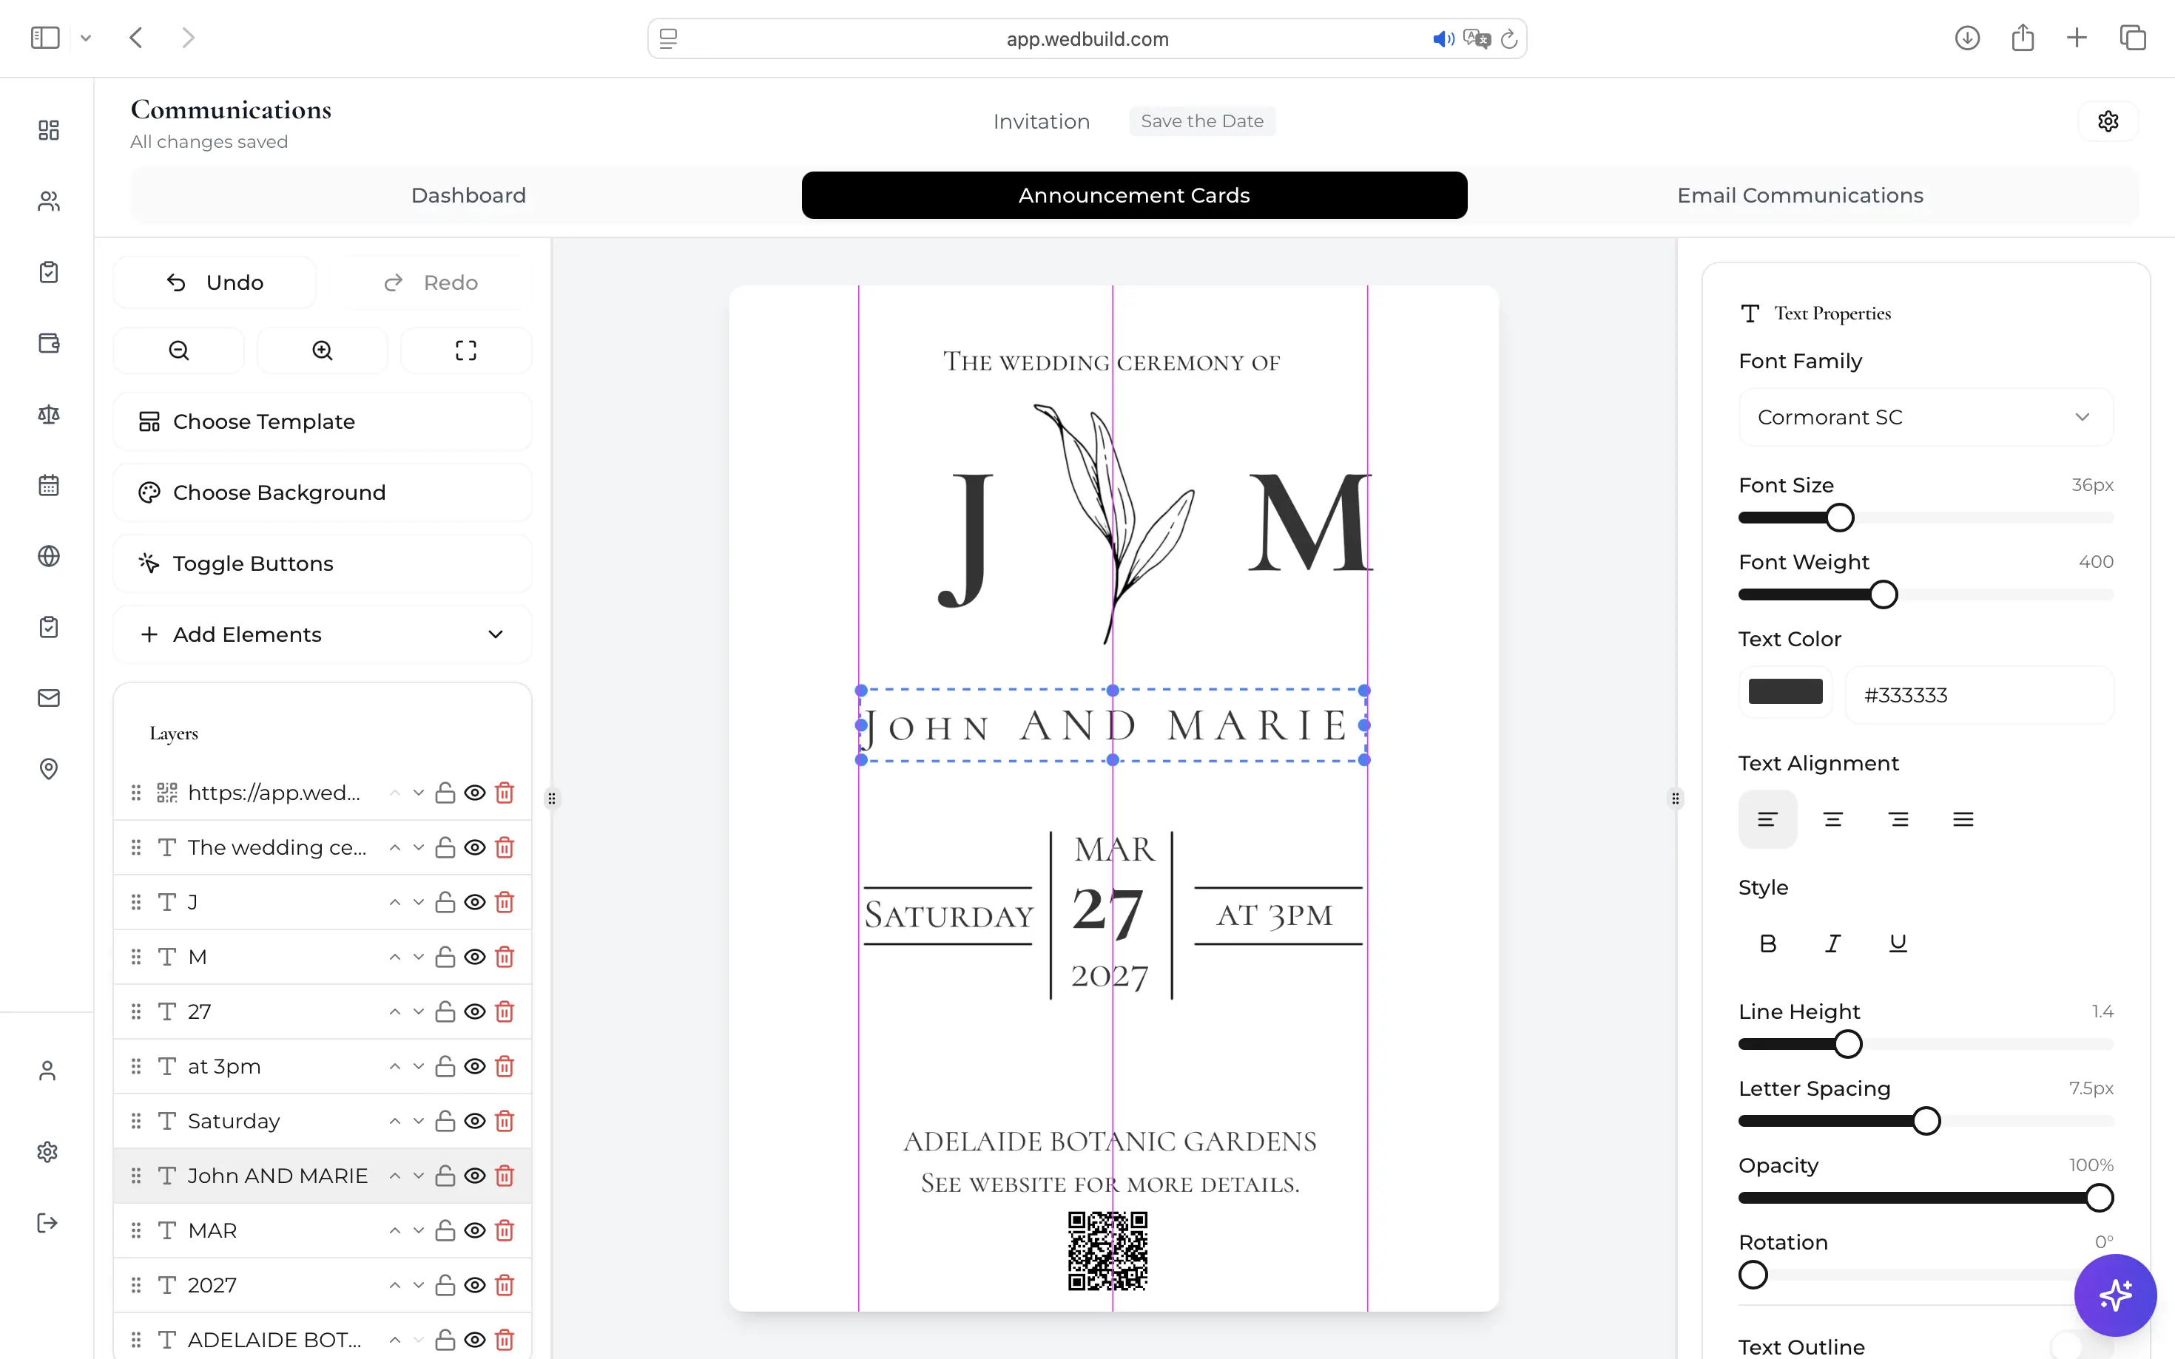Move the 2027 layer down
This screenshot has width=2175, height=1359.
[418, 1285]
